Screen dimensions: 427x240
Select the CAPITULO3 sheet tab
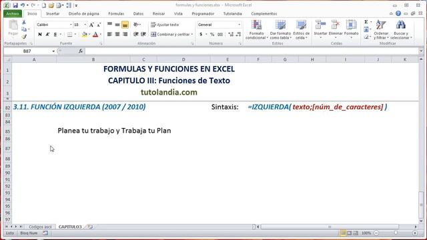(70, 227)
